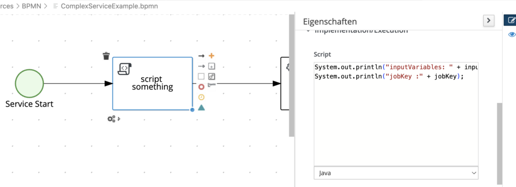Append the reusable subprocess gears-box icon
This screenshot has width=516, height=187.
(x=212, y=76)
